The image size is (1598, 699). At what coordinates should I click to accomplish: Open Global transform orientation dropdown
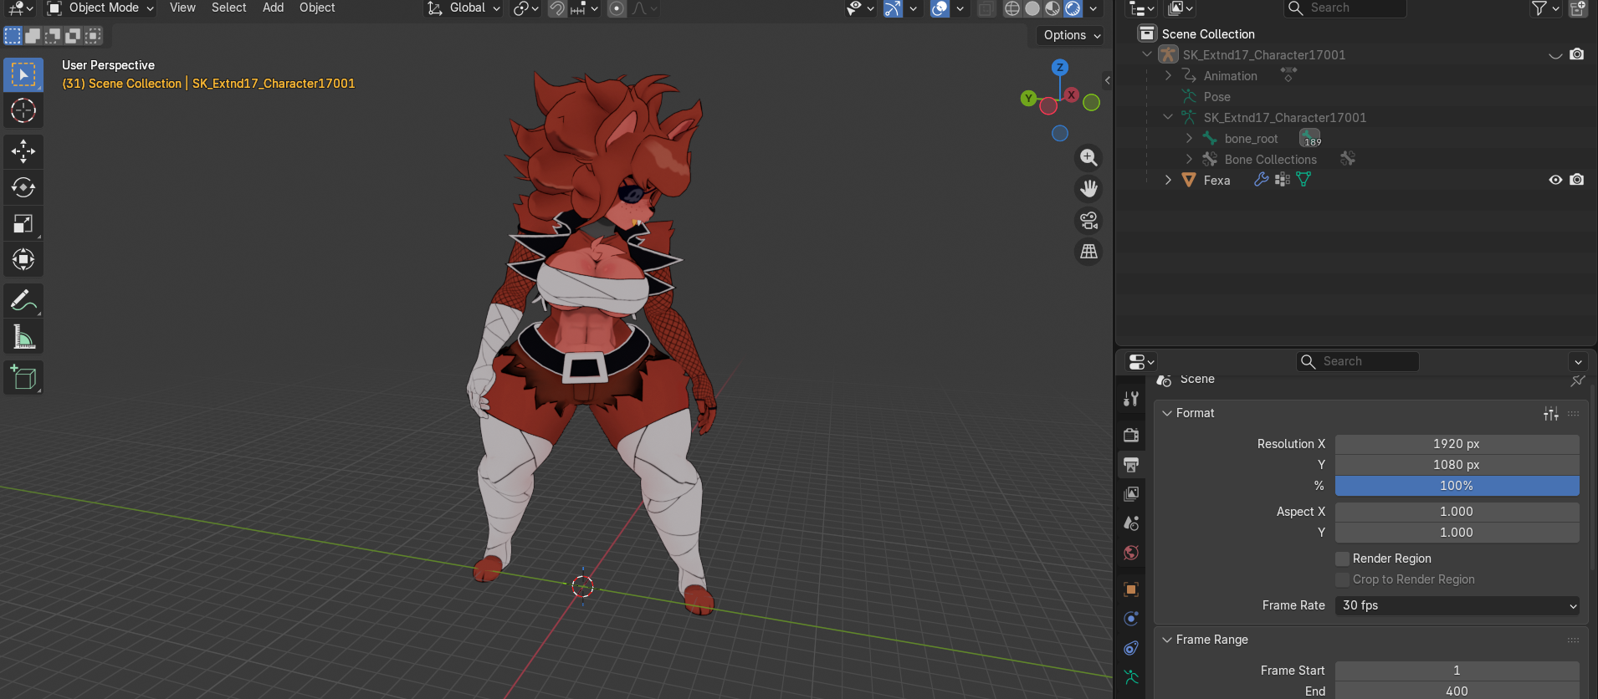(x=465, y=8)
